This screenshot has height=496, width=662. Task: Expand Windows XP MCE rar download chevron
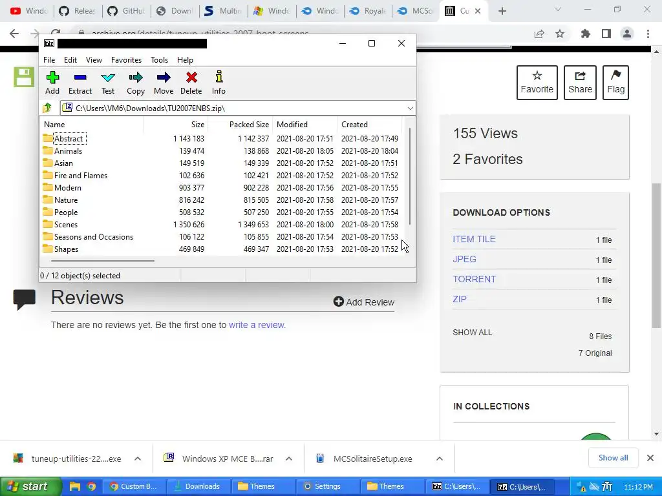pyautogui.click(x=289, y=459)
